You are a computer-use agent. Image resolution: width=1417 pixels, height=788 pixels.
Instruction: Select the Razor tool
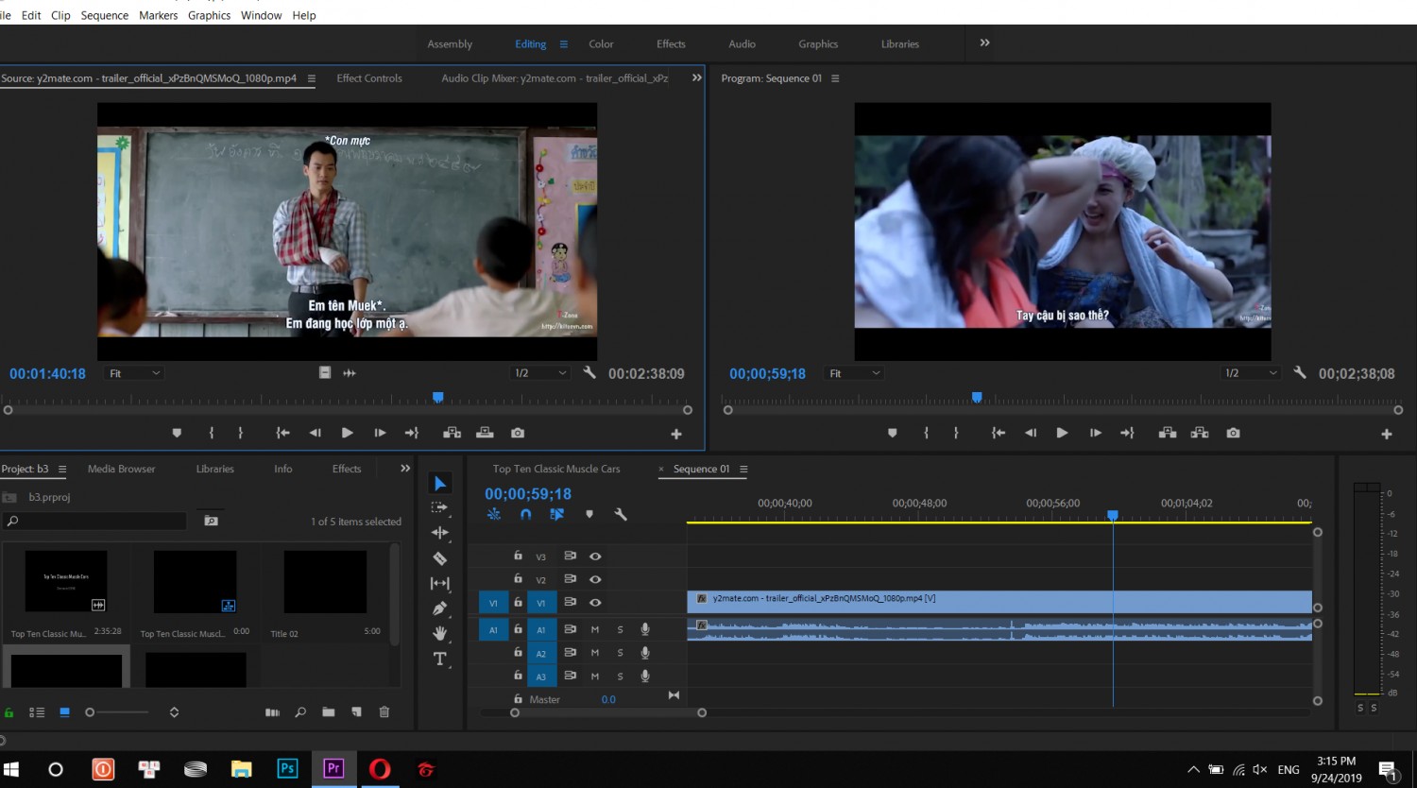439,558
